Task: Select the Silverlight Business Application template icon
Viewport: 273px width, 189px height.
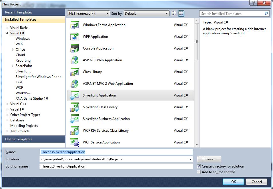Action: (x=75, y=119)
